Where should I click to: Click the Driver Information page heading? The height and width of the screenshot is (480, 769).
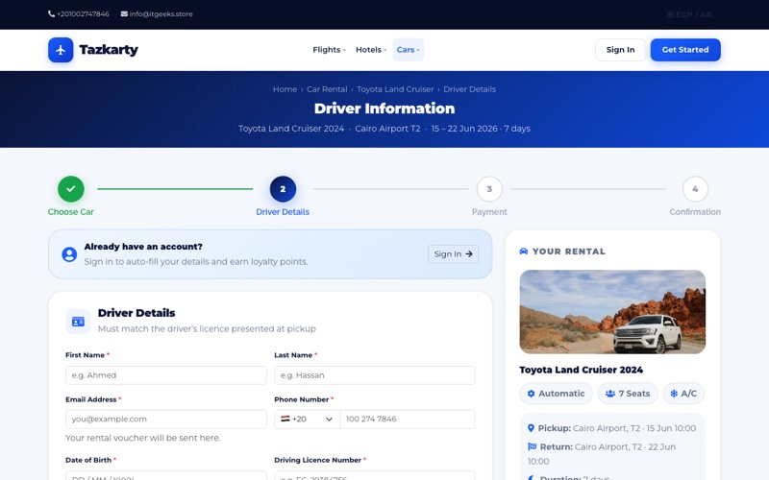[x=384, y=108]
